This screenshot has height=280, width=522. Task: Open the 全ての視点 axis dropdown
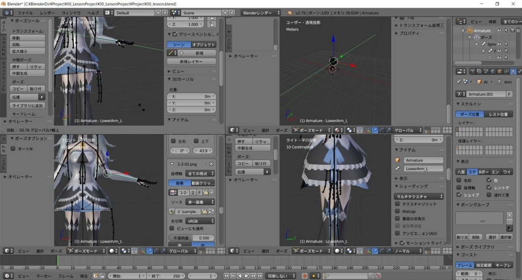coord(200,173)
